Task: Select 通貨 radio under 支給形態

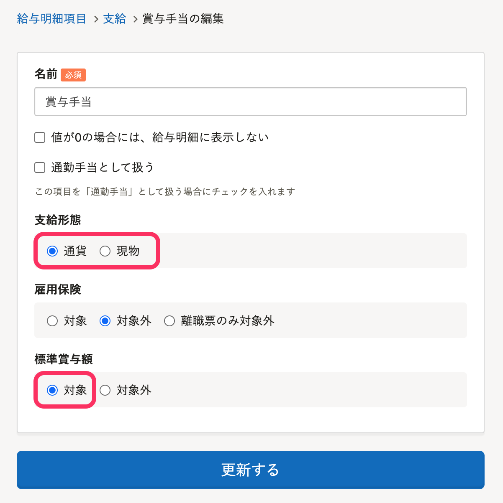Action: pos(52,251)
